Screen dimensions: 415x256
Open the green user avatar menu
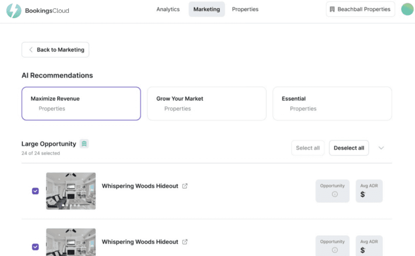click(x=408, y=9)
